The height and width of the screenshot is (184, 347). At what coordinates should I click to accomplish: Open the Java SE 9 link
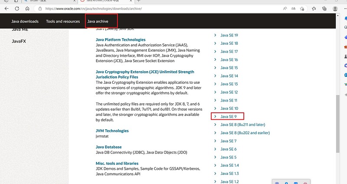tap(229, 116)
